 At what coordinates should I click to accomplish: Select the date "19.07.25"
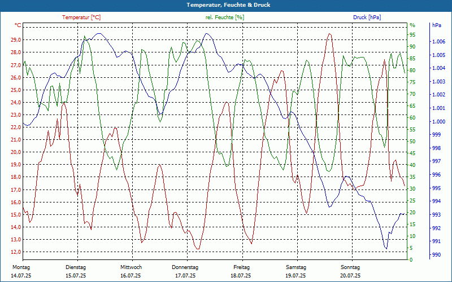pos(295,276)
